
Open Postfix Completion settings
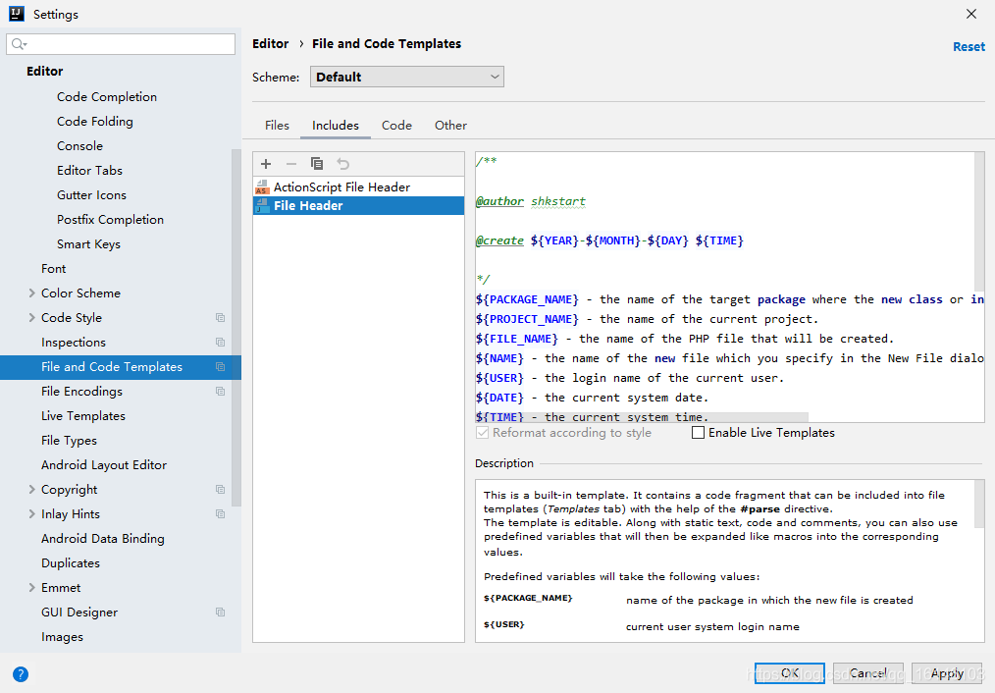click(x=111, y=220)
